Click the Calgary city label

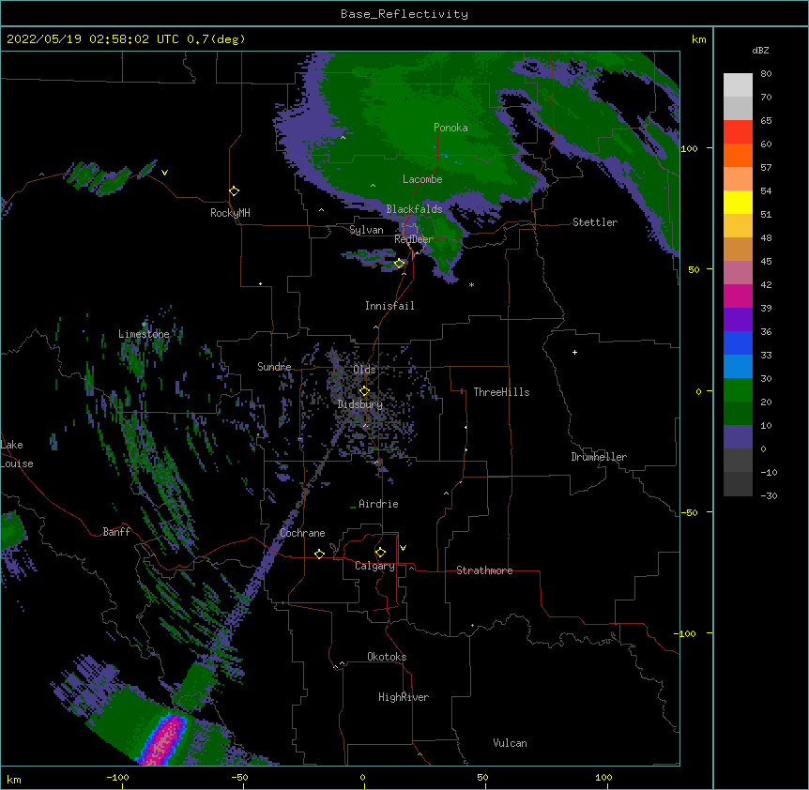(374, 566)
